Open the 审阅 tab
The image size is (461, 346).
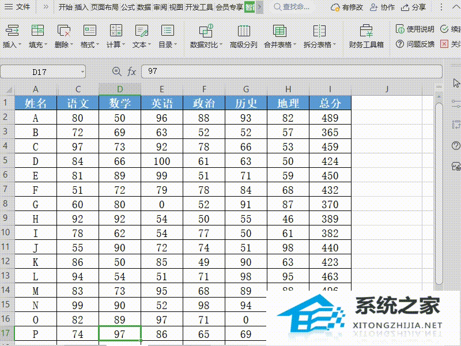point(160,7)
